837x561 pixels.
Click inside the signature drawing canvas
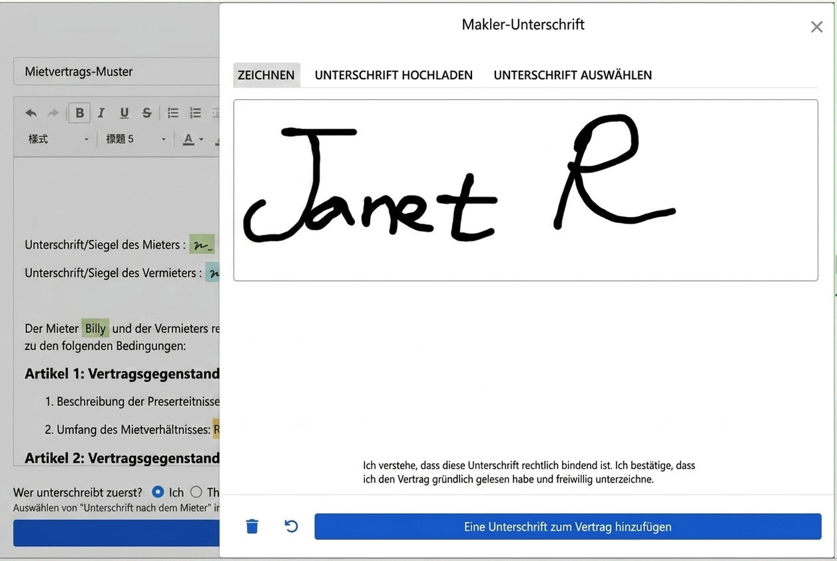click(525, 190)
